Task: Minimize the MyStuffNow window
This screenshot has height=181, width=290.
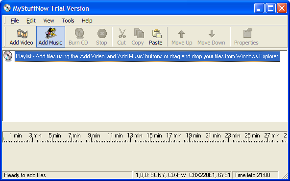Action: point(259,8)
